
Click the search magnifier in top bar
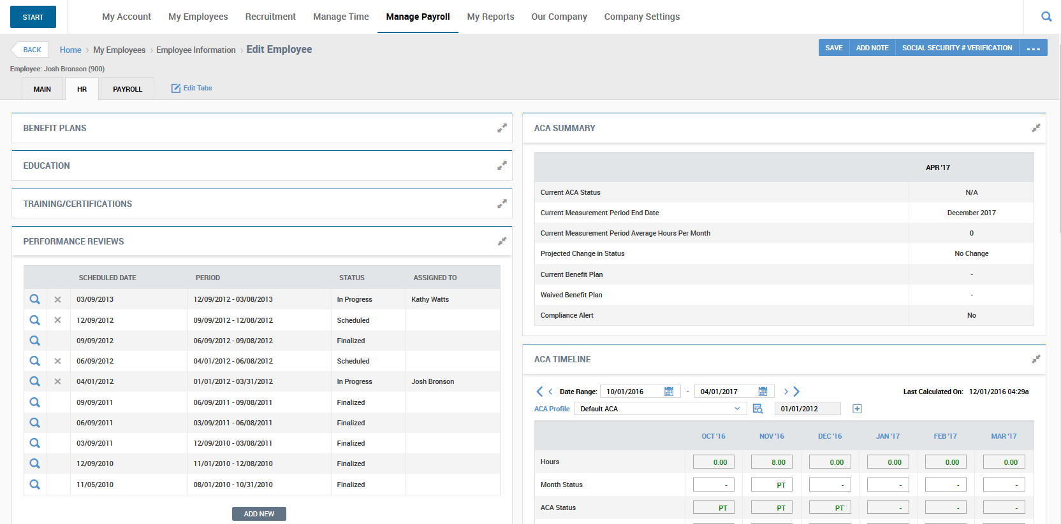1046,17
